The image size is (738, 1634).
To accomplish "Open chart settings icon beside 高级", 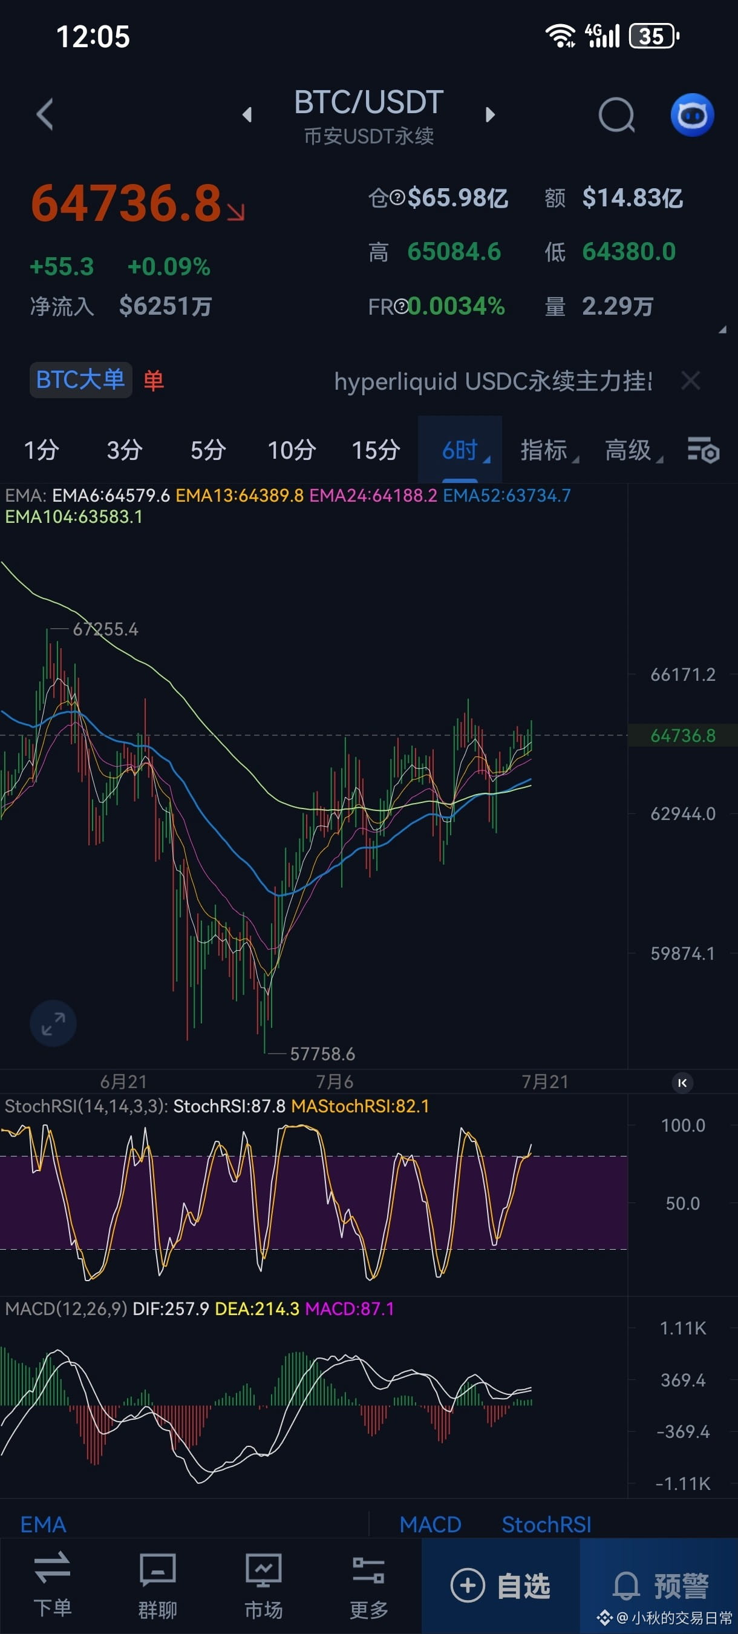I will pos(703,450).
